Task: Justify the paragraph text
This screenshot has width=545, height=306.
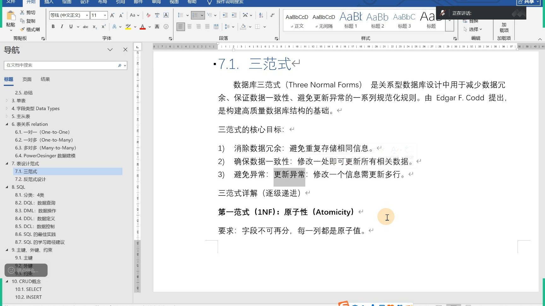Action: tap(207, 27)
